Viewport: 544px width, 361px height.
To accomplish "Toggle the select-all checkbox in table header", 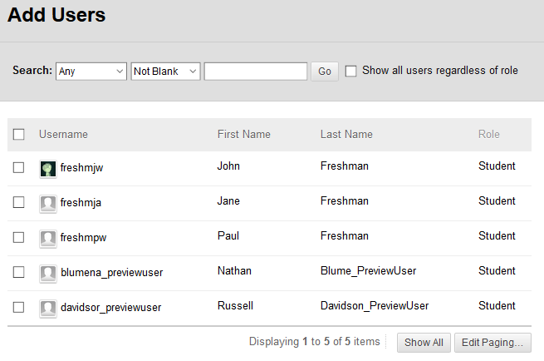I will (x=19, y=134).
